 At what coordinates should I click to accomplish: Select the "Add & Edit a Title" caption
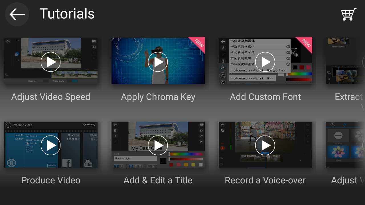pos(158,180)
